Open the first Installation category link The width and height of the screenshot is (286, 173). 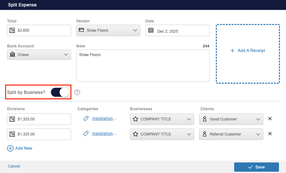[x=104, y=119]
